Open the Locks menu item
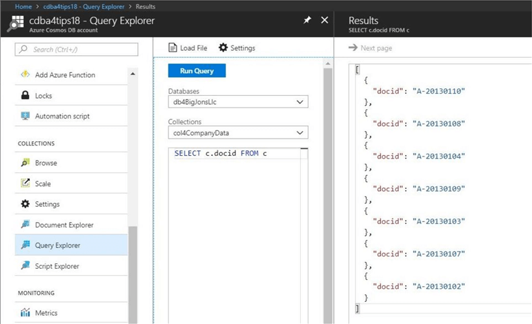This screenshot has height=324, width=532. point(71,95)
